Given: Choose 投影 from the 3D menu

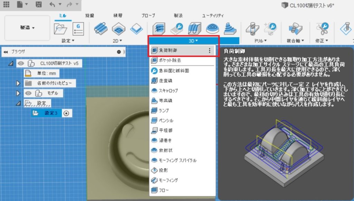Looking at the screenshot, I should pos(183,170).
